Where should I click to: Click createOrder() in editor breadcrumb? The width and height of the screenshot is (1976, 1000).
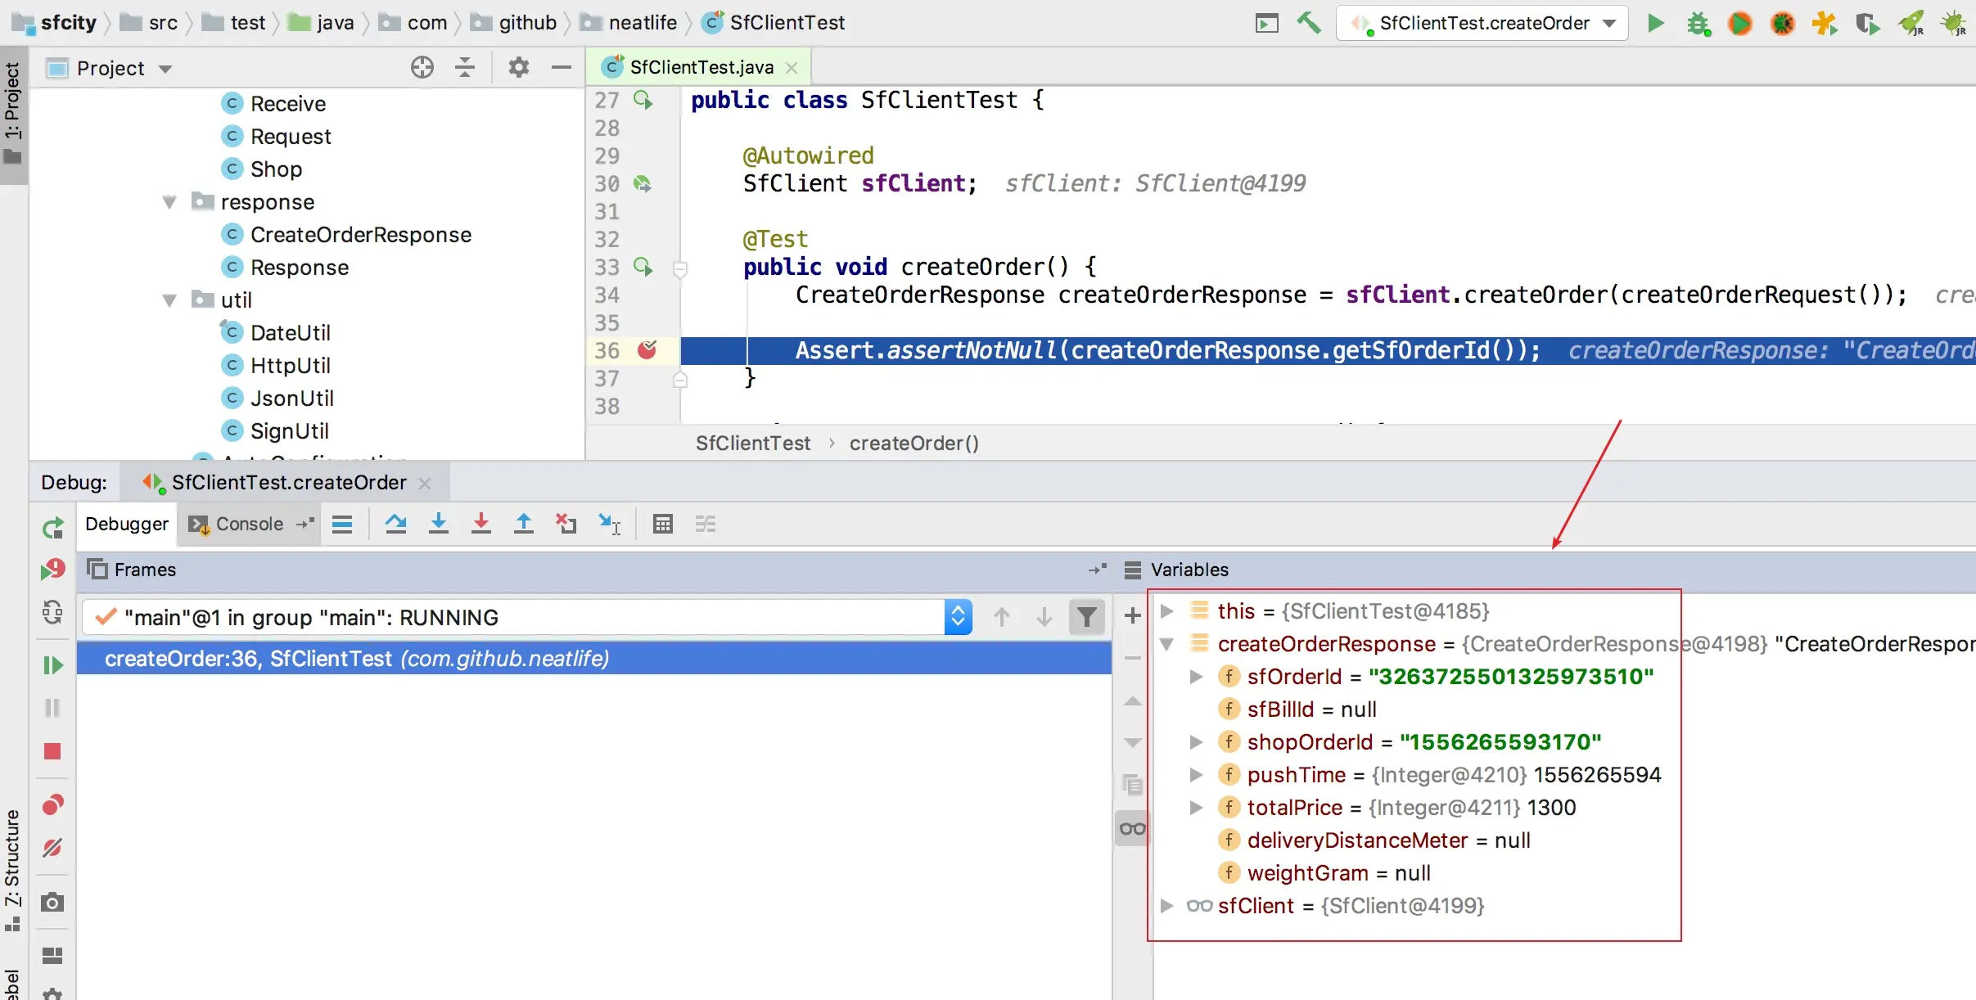click(x=914, y=444)
